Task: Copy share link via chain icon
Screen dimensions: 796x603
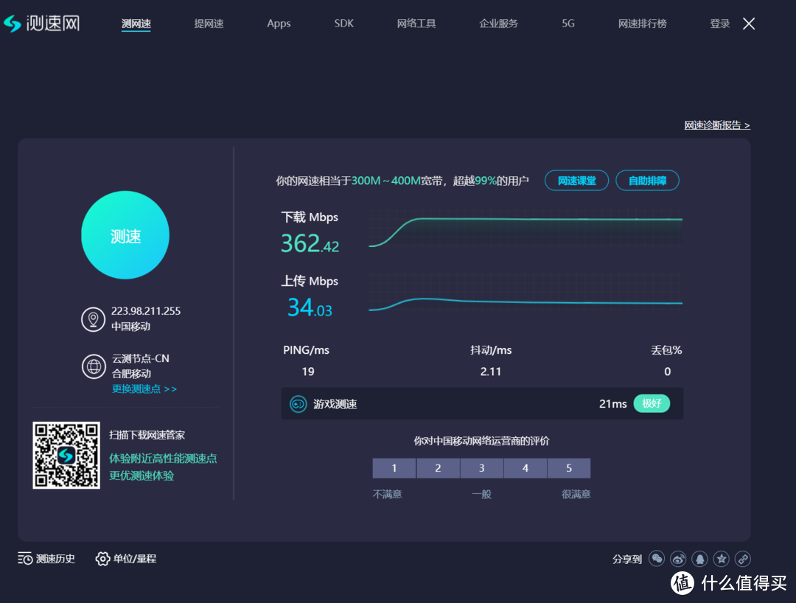Action: pyautogui.click(x=743, y=559)
